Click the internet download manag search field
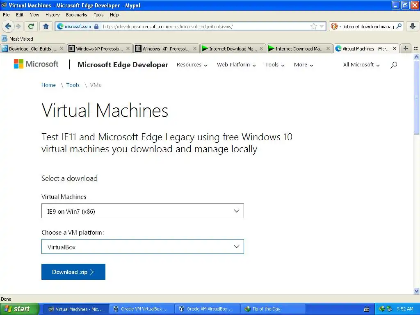420x315 pixels. pos(369,26)
